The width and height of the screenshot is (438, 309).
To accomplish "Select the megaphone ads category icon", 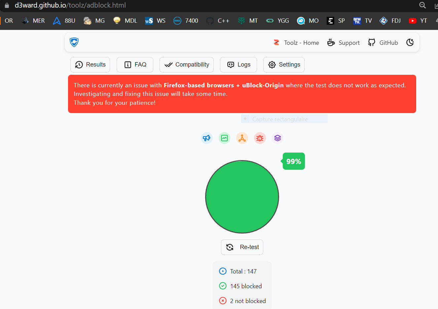I will (x=207, y=138).
